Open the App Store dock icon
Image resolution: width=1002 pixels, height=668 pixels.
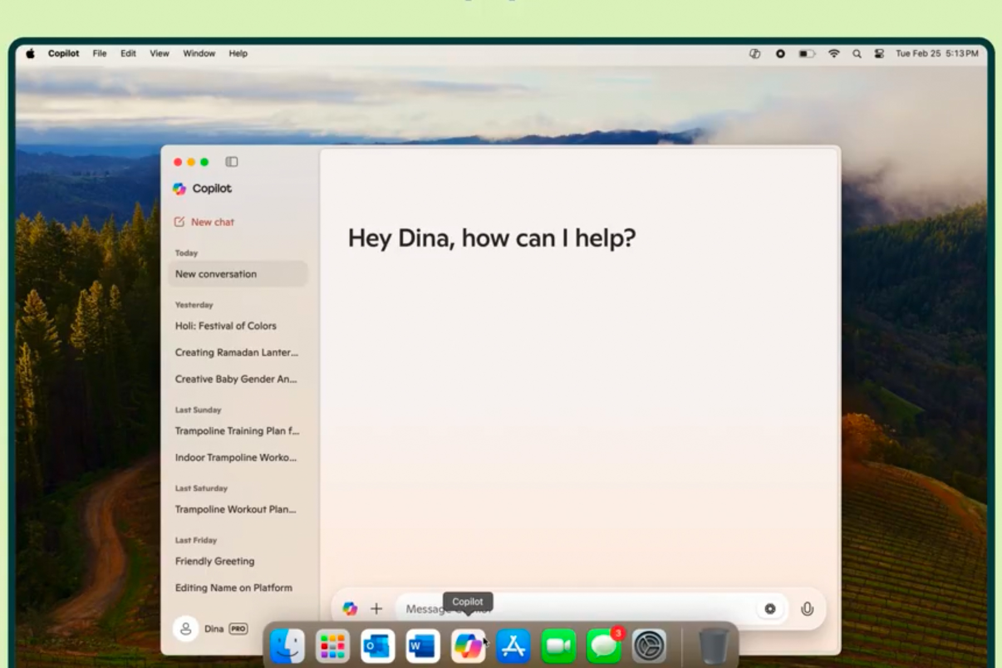tap(513, 646)
